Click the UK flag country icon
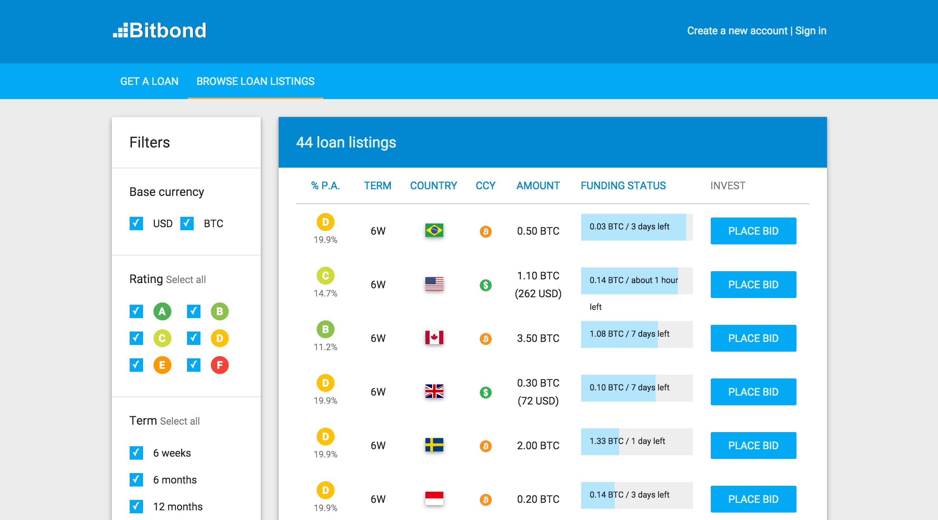Screen dimensions: 938x520 tap(435, 391)
